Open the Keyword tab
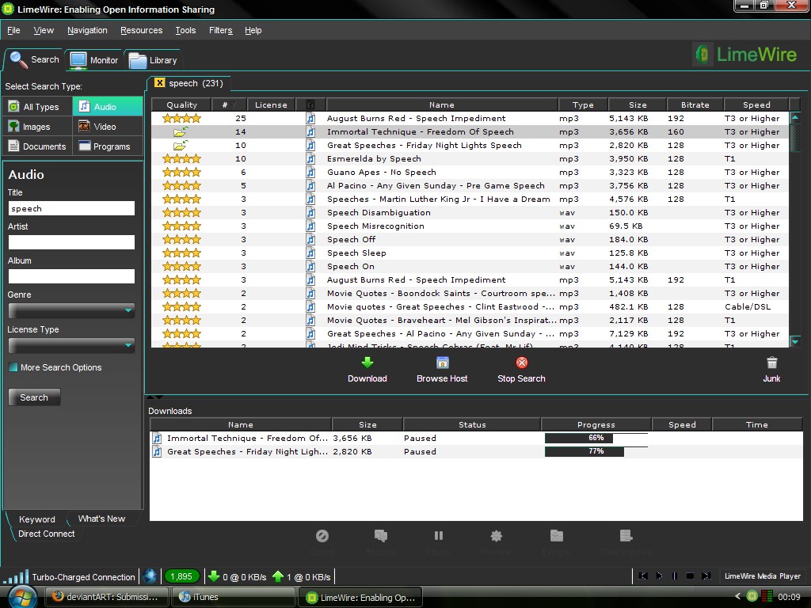This screenshot has width=811, height=608. (36, 519)
